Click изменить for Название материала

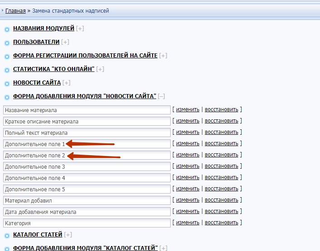point(187,109)
